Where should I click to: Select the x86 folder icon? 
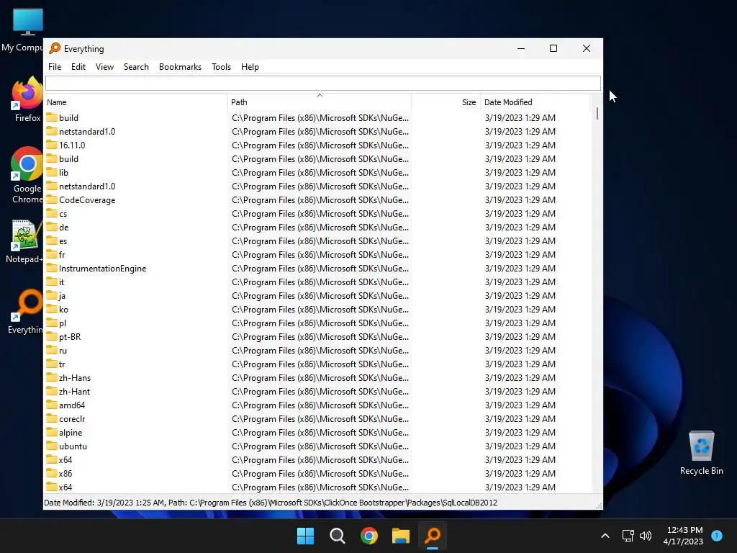click(52, 473)
